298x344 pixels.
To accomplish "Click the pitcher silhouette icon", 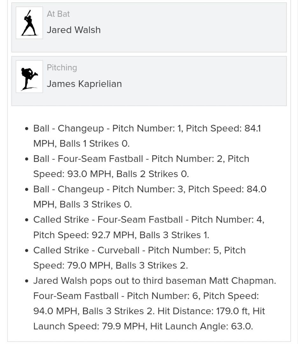I will click(x=29, y=77).
